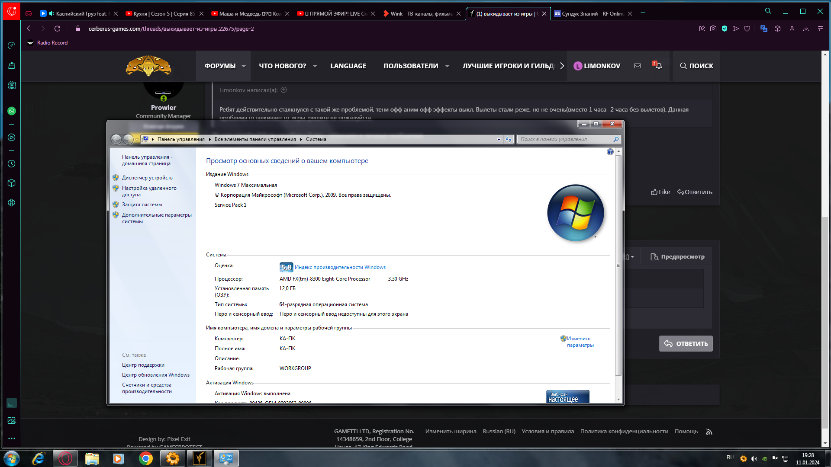Open the LIMONKOV account menu
This screenshot has width=831, height=467.
[597, 66]
